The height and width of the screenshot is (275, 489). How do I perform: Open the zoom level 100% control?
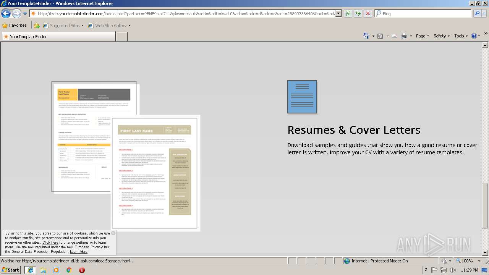(x=464, y=261)
